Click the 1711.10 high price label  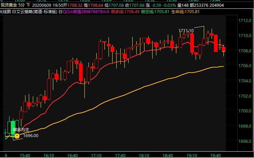[x=186, y=31]
